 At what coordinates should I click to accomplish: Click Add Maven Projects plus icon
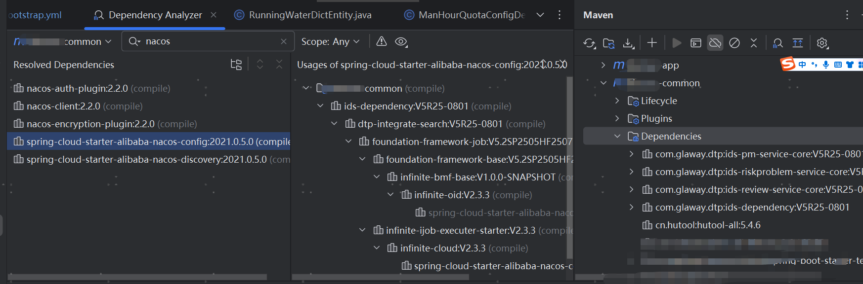pos(652,43)
